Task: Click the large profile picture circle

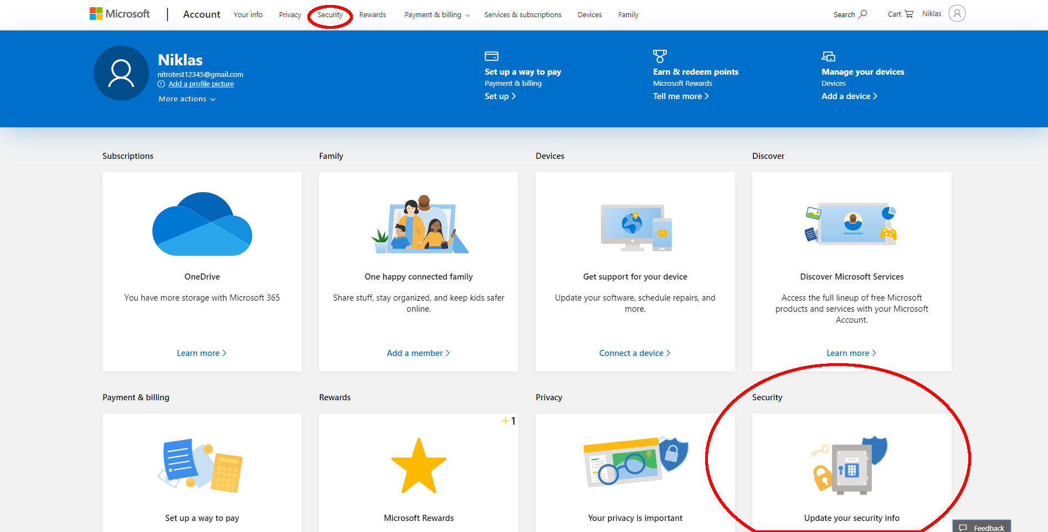Action: pyautogui.click(x=121, y=73)
